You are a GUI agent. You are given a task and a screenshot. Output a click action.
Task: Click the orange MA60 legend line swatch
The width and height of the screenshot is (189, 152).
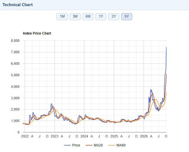(x=112, y=145)
